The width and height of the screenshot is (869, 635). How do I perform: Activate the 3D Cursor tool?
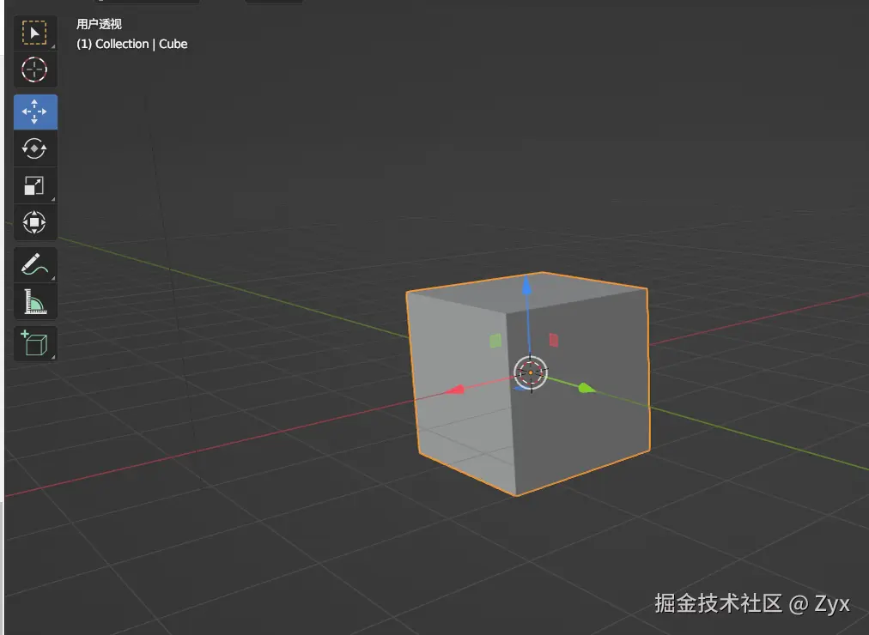point(35,70)
